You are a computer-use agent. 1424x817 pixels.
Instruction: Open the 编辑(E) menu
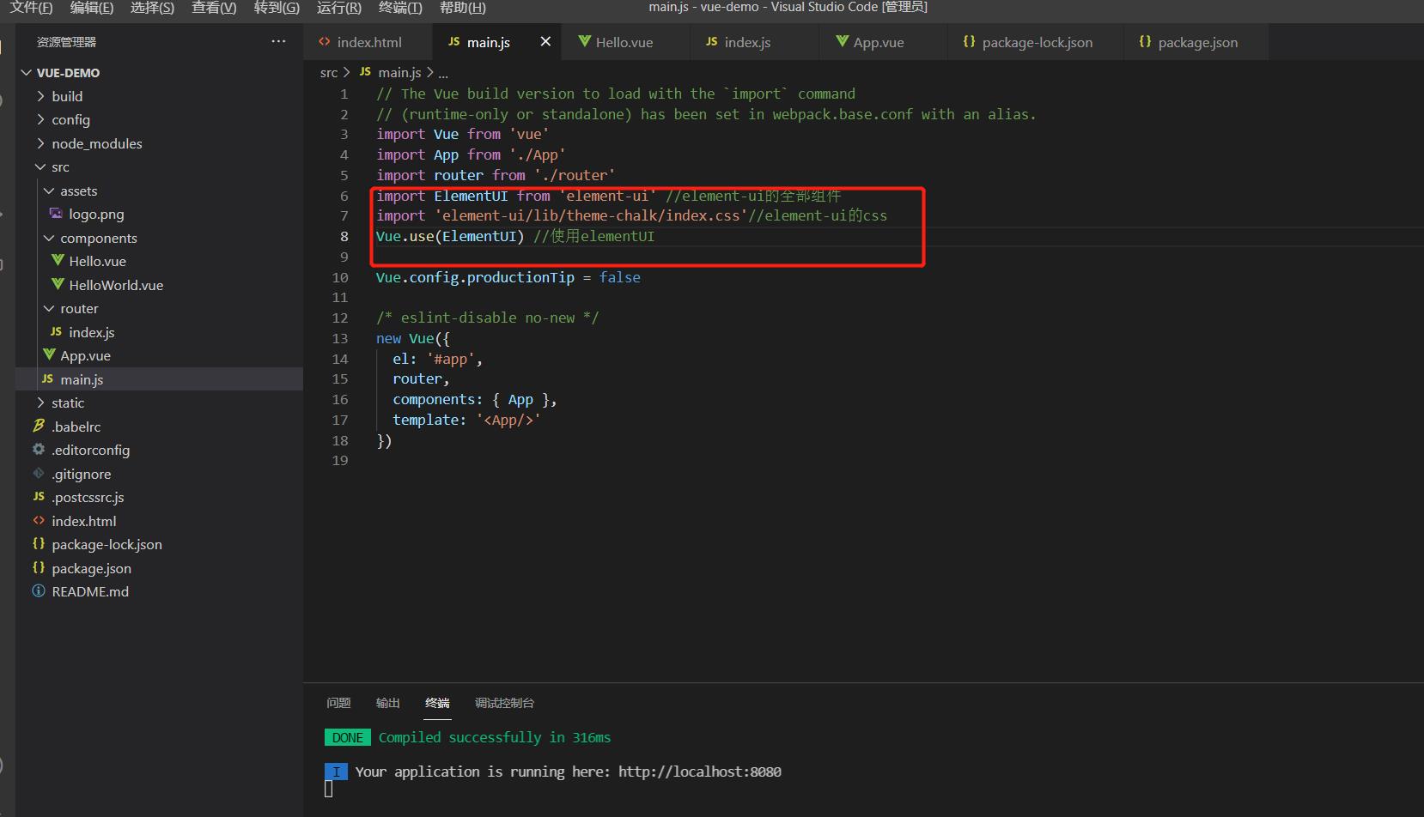pos(92,8)
